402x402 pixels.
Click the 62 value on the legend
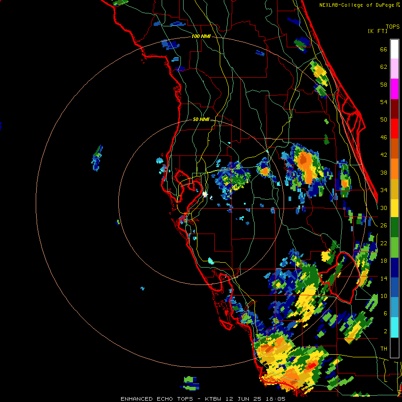point(384,67)
